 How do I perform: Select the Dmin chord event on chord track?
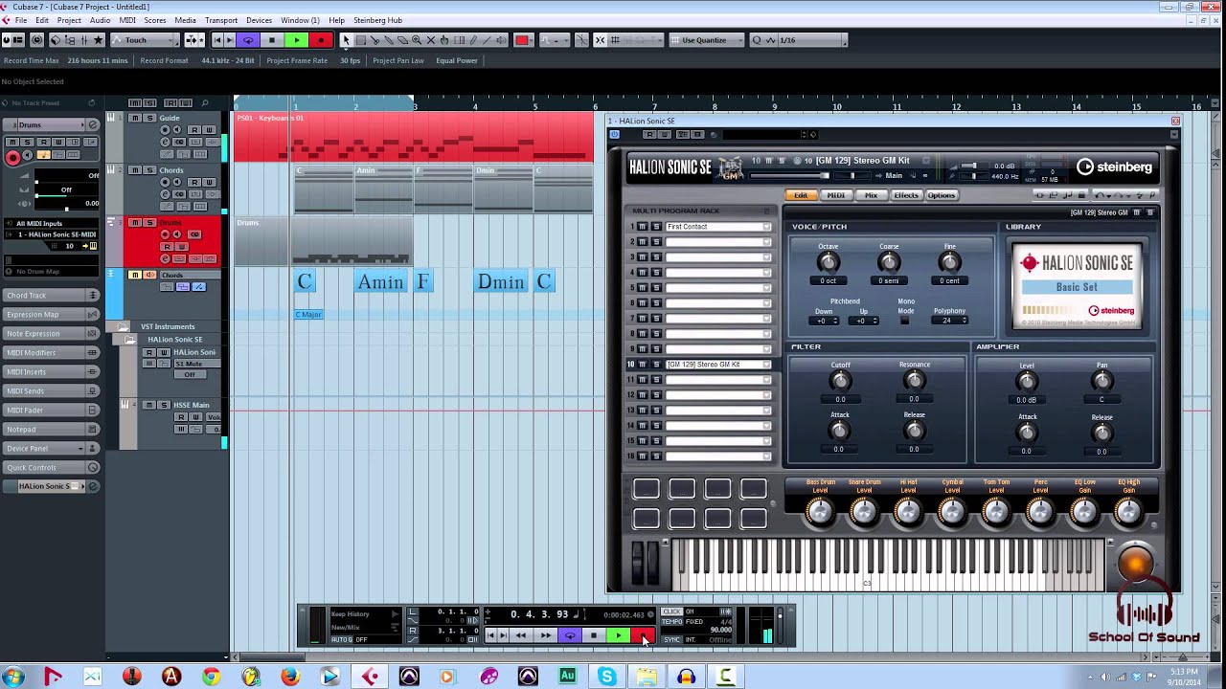501,281
